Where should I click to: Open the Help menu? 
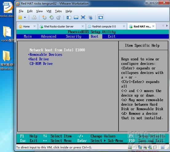(69, 11)
